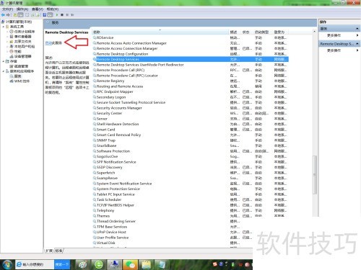Click the blue Help question mark toolbar icon
Image resolution: width=361 pixels, height=270 pixels.
[45, 15]
